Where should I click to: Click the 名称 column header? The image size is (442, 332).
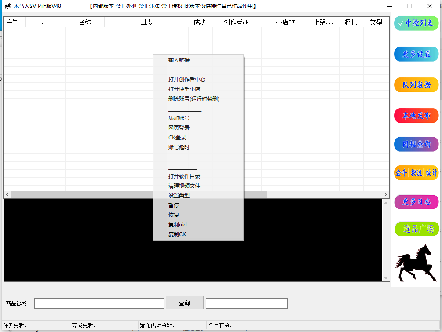coord(85,22)
